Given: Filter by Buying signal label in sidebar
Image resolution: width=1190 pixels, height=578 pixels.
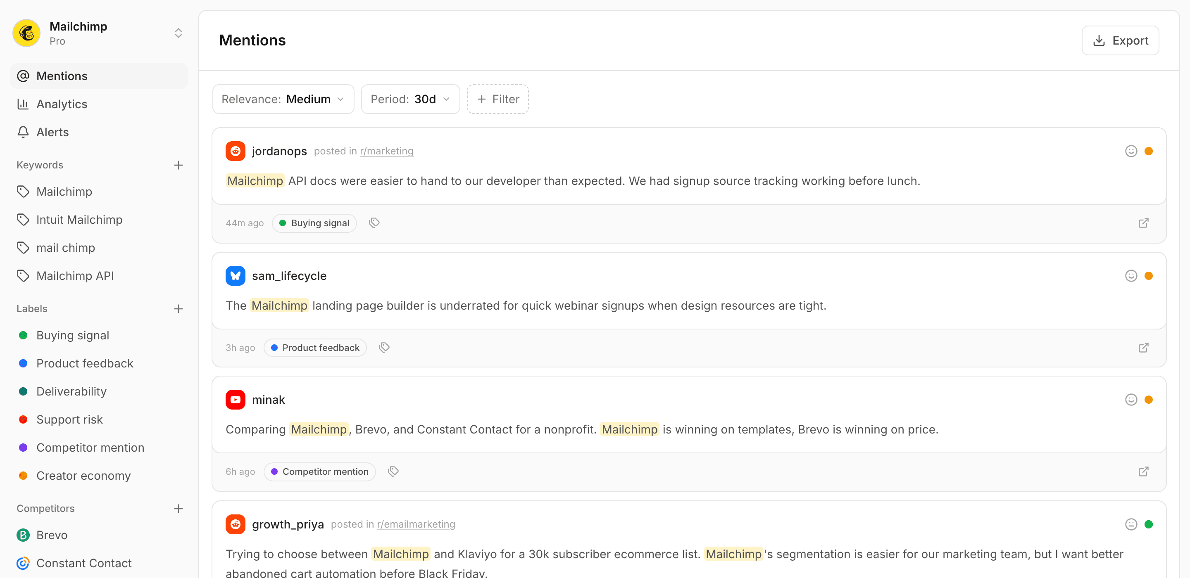Looking at the screenshot, I should (x=99, y=336).
